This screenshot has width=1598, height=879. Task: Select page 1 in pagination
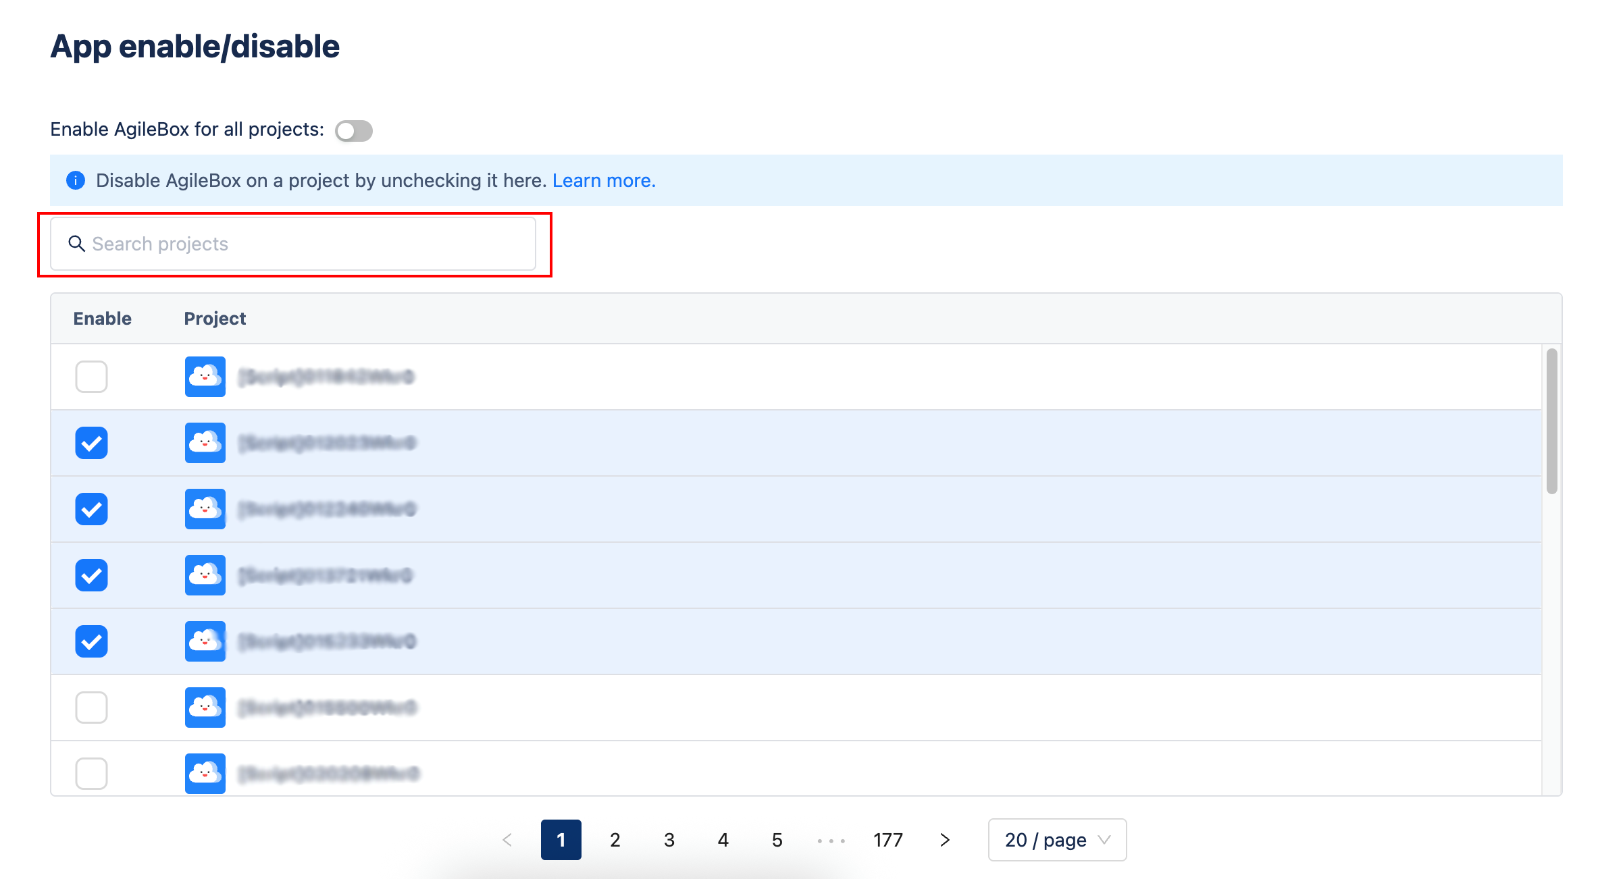pyautogui.click(x=561, y=840)
